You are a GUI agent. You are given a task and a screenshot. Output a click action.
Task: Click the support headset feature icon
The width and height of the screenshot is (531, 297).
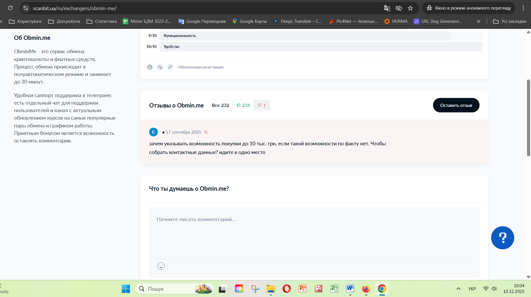(150, 67)
